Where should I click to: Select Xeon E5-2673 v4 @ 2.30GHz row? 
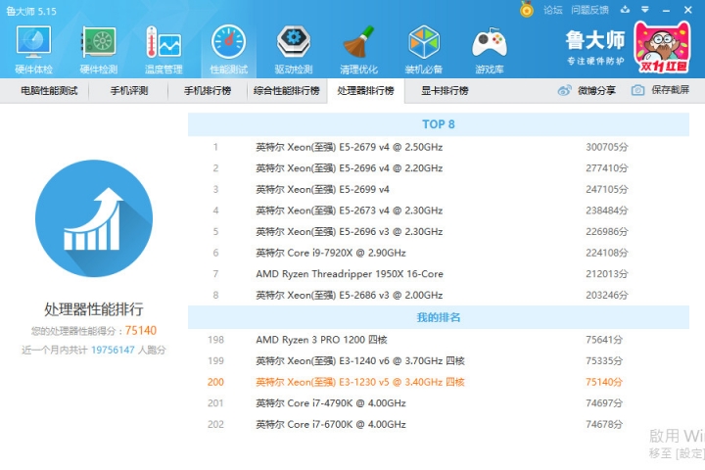439,211
